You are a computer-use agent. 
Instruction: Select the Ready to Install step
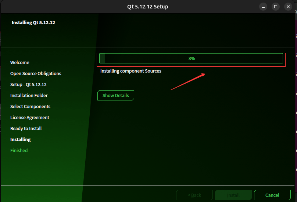coord(26,128)
